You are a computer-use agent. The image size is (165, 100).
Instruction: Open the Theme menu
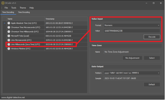tap(23, 8)
